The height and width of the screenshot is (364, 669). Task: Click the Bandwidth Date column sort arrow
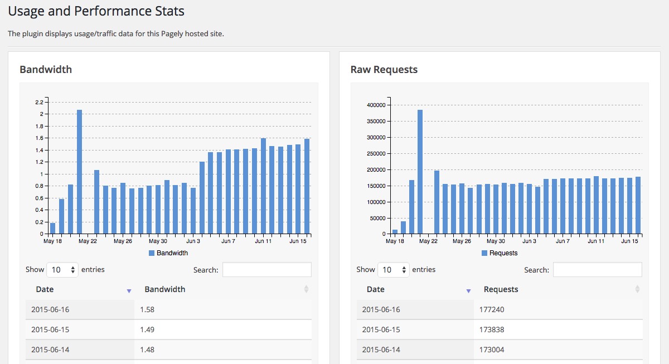[129, 291]
